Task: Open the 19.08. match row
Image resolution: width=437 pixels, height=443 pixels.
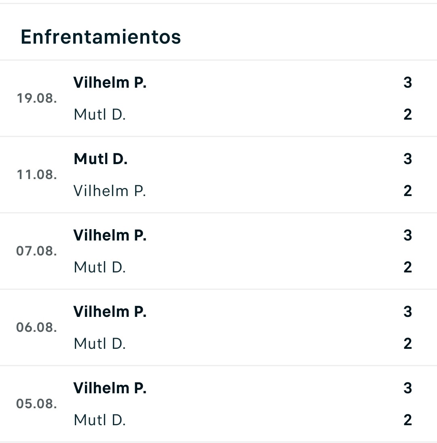Action: [x=218, y=98]
